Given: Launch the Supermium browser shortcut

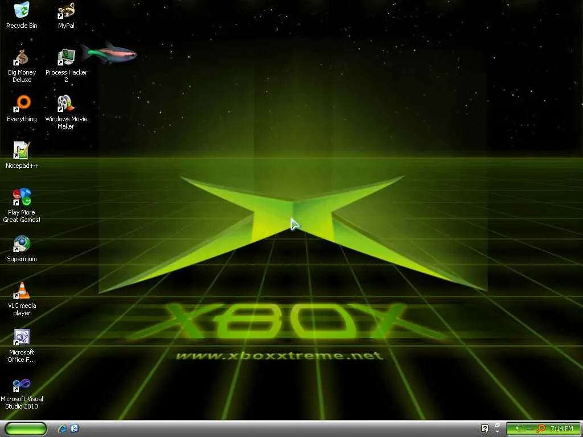Looking at the screenshot, I should 22,249.
